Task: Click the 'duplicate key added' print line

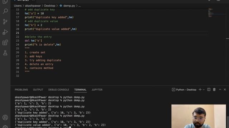Action: [x=49, y=17]
